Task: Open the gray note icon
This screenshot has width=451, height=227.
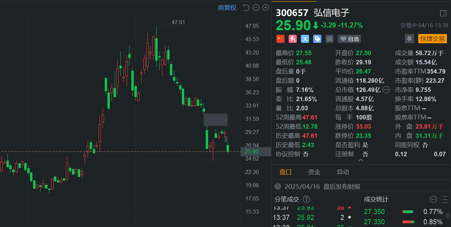Action: [330, 39]
